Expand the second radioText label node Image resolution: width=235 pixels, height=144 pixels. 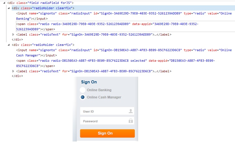[x=13, y=71]
